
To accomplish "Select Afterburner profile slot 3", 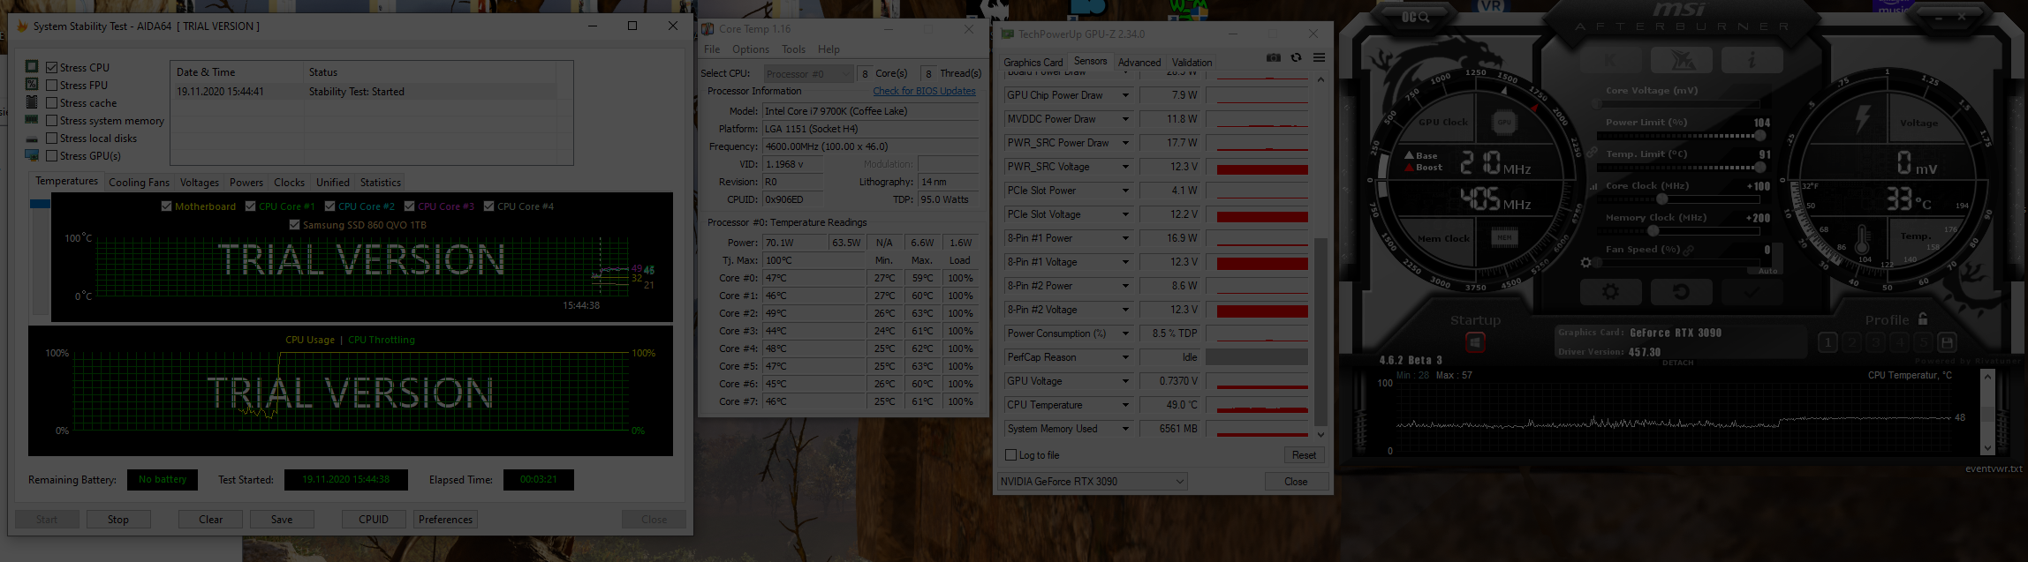I will click(1876, 342).
